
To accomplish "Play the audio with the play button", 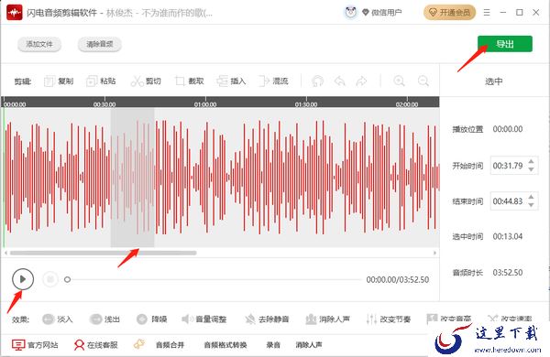I will click(x=23, y=279).
